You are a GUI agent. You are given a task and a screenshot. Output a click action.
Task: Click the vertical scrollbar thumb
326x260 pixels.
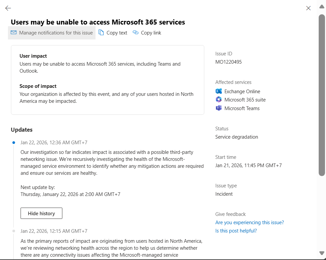[x=321, y=95]
